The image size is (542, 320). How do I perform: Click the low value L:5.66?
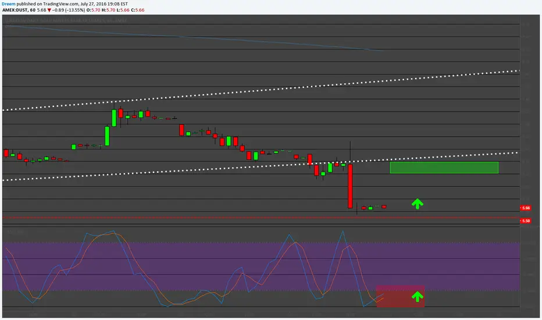[123, 10]
